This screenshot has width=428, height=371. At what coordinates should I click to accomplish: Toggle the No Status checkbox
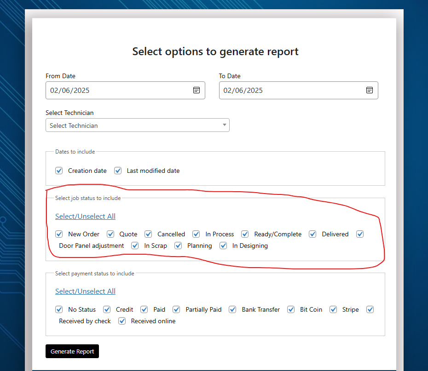tap(59, 309)
